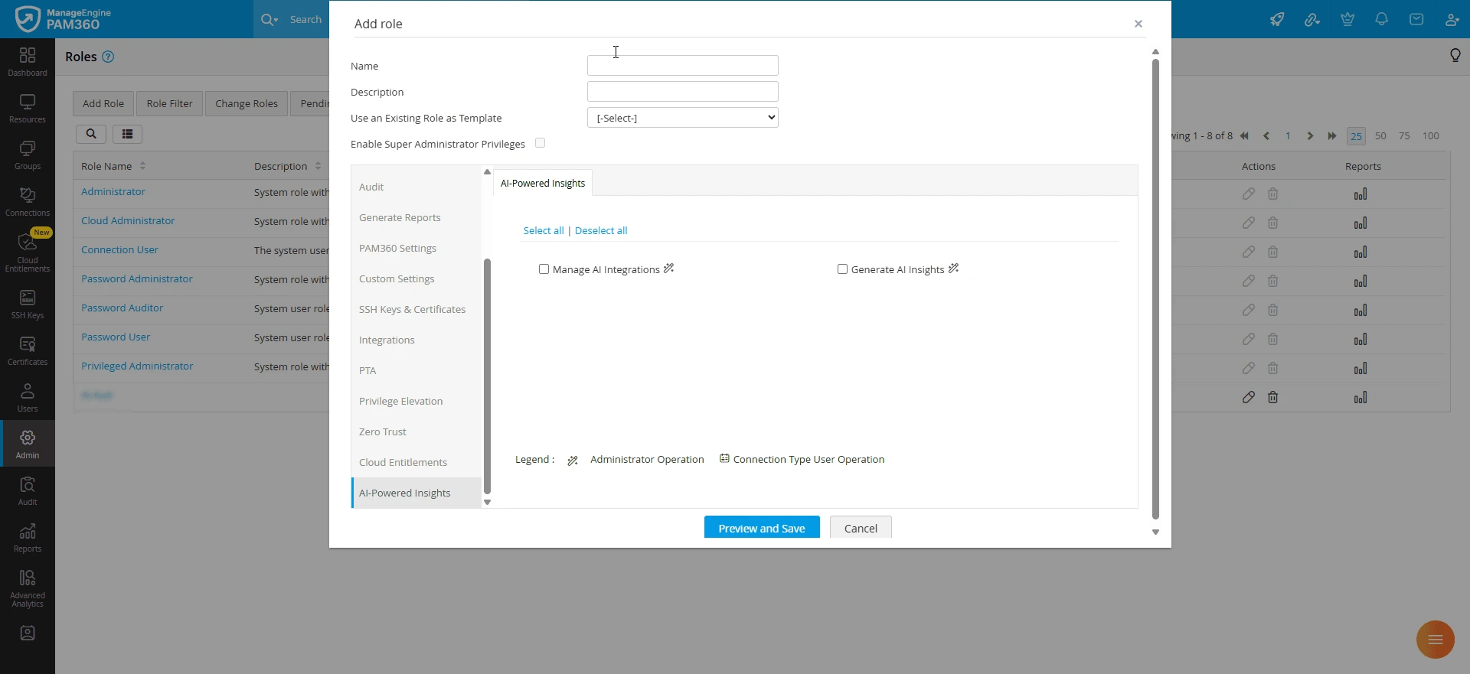Open the Certificates sidebar icon
This screenshot has width=1470, height=674.
(x=28, y=350)
